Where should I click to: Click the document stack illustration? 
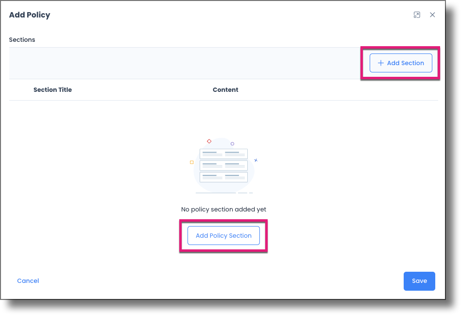pos(223,165)
